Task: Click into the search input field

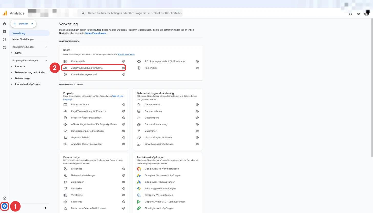Action: (135, 13)
